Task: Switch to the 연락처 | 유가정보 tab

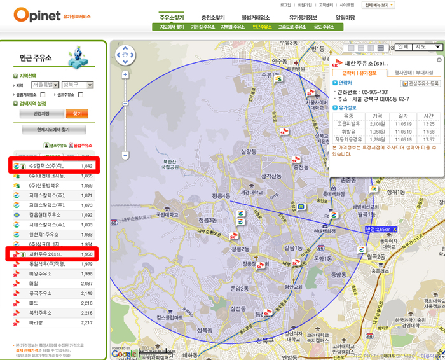Action: point(359,73)
